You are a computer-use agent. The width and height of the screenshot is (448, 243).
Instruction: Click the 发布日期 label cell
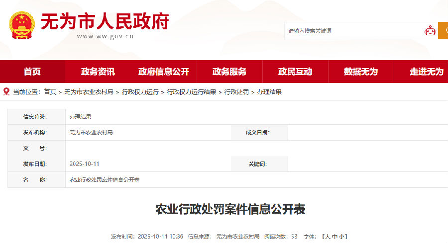pyautogui.click(x=36, y=164)
